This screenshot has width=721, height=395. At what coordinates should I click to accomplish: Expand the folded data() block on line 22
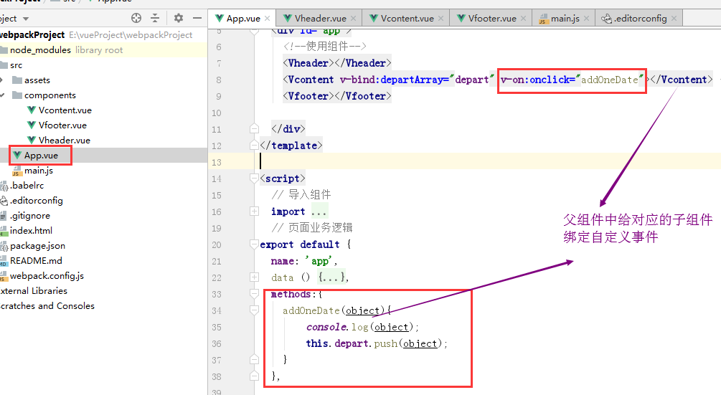[x=254, y=277]
